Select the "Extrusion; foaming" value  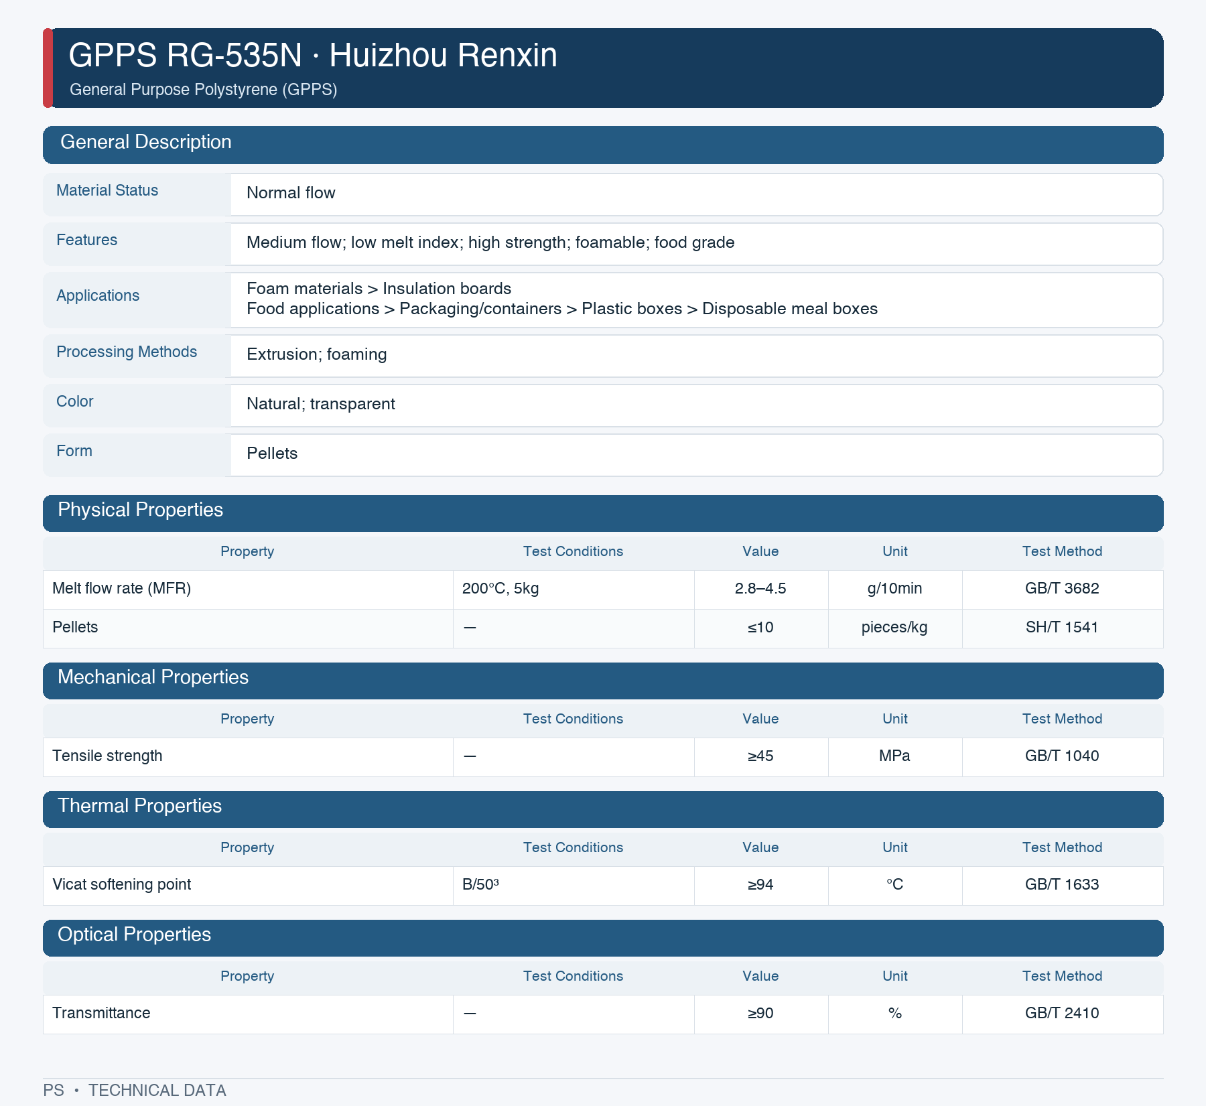(x=316, y=354)
